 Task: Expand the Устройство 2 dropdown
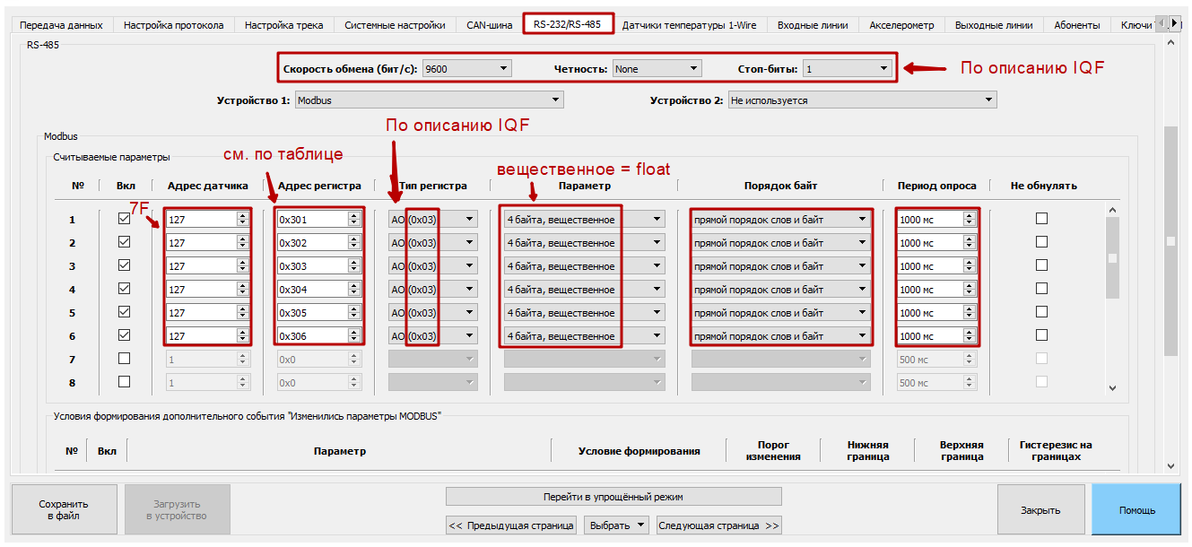tap(862, 100)
